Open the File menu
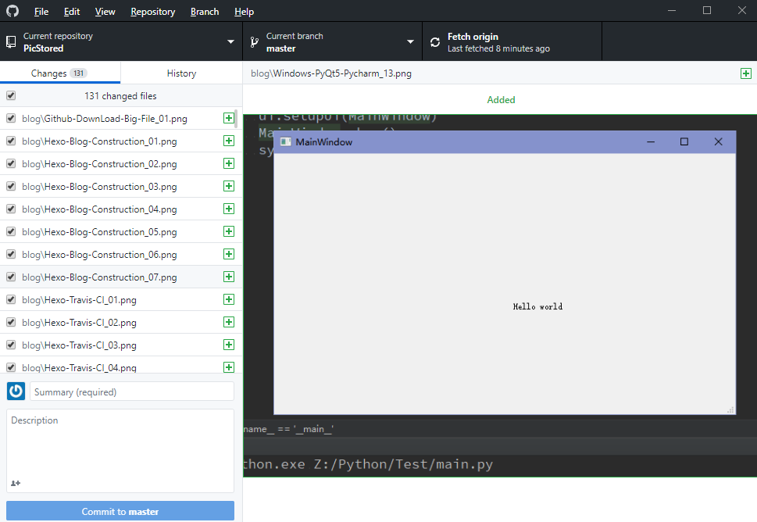Screen dimensions: 757x522 tap(41, 12)
